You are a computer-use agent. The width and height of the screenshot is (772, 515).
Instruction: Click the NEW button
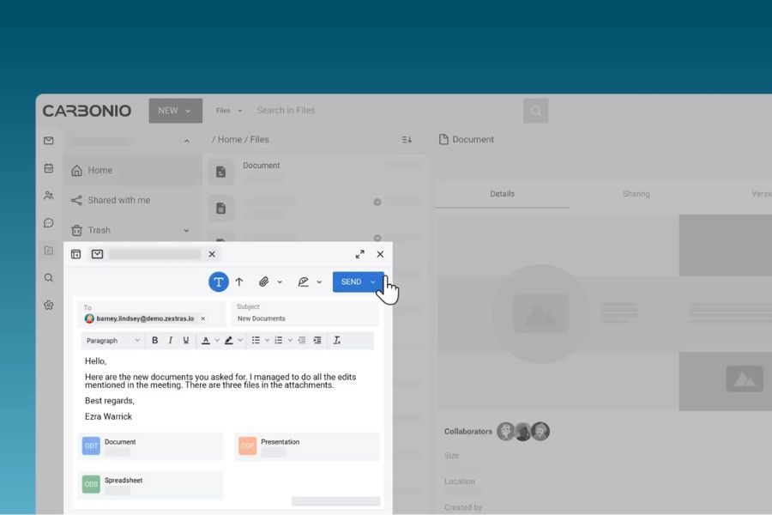pos(175,111)
